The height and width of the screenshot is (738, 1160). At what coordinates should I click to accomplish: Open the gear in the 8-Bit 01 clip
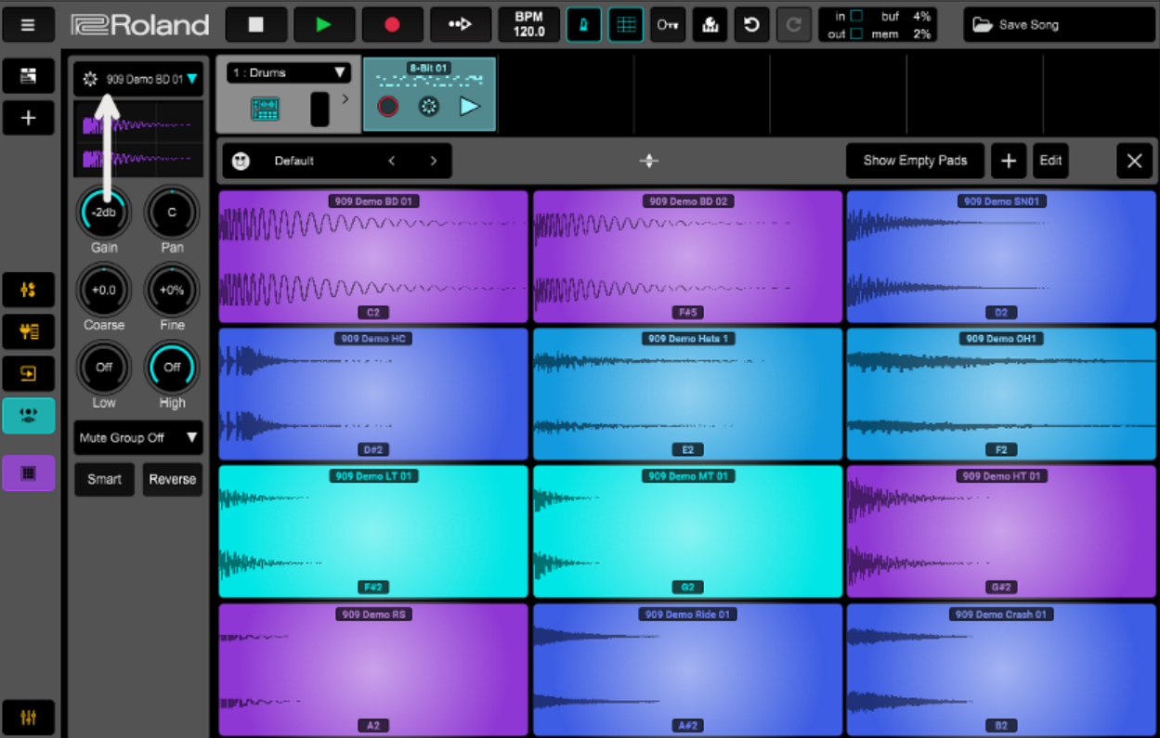pyautogui.click(x=428, y=106)
